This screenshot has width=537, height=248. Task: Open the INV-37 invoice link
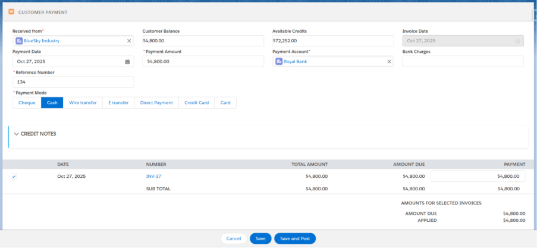click(153, 177)
